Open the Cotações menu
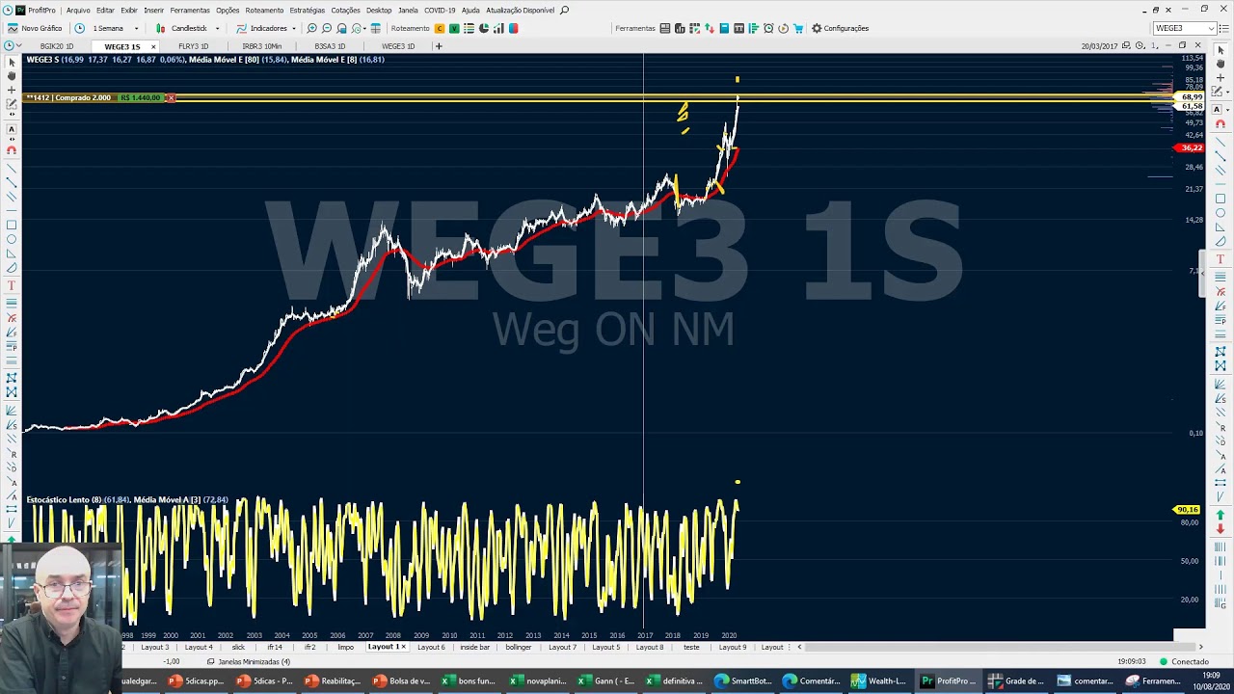 (345, 10)
